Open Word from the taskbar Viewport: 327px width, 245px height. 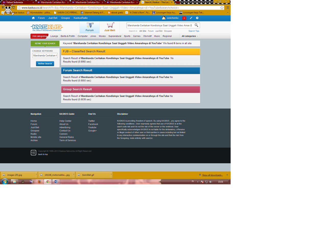pos(56,182)
